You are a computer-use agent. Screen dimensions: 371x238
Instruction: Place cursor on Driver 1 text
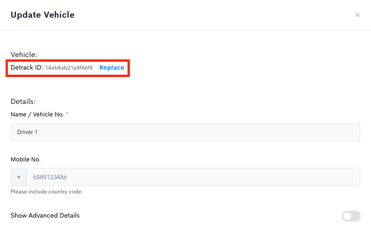[x=27, y=132]
